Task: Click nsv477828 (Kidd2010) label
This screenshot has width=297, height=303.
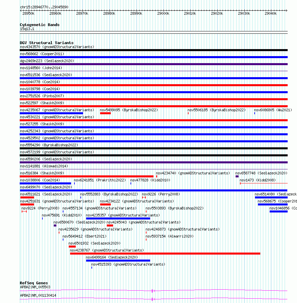Action: coord(150,180)
